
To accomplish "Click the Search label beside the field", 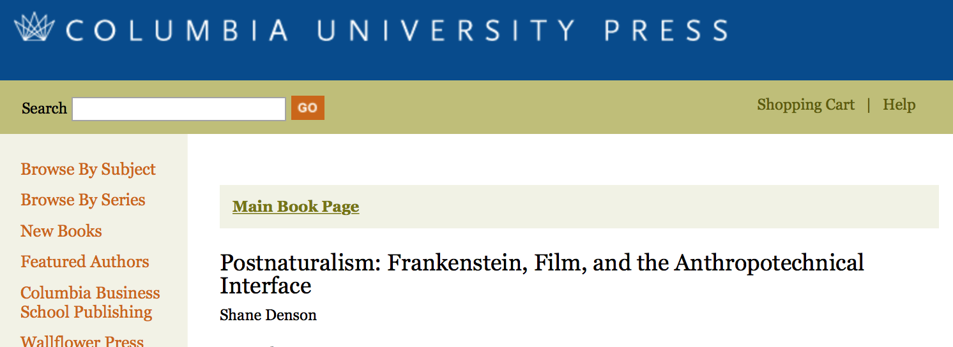I will (x=44, y=108).
